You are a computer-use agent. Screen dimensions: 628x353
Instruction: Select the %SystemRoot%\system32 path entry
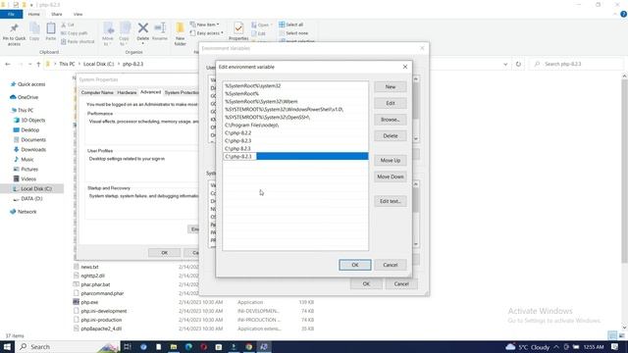point(295,86)
